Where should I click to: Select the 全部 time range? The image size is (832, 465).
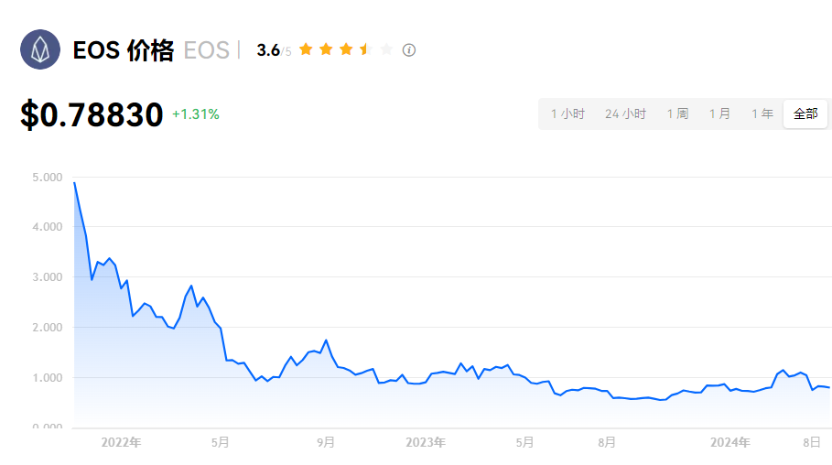pyautogui.click(x=805, y=114)
